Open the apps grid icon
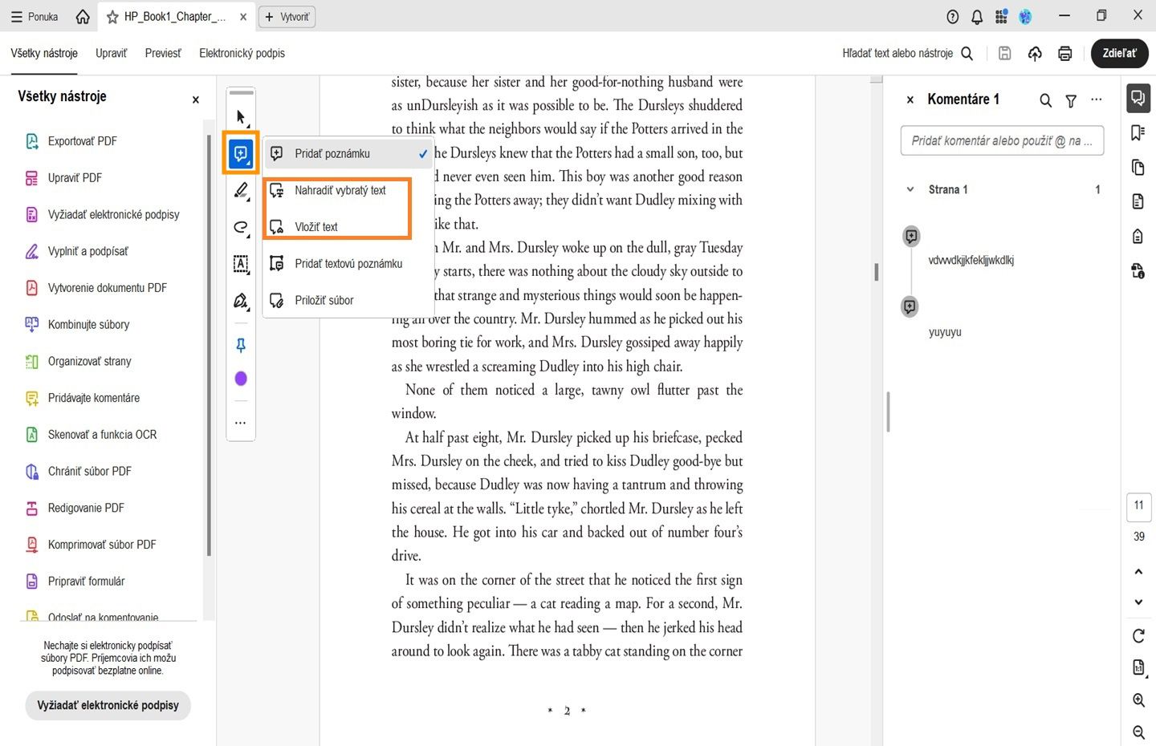The height and width of the screenshot is (746, 1156). [x=1001, y=16]
